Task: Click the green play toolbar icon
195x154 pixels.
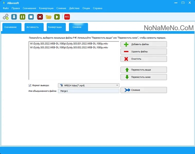Action: (57, 17)
